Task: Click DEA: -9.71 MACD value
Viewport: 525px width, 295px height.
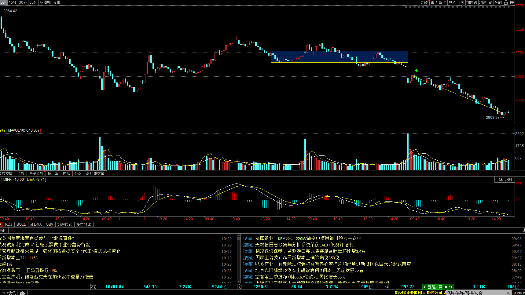Action: 36,180
